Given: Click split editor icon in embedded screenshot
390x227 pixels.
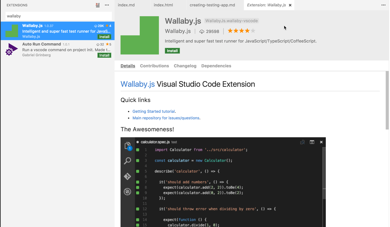Looking at the screenshot, I should click(x=312, y=142).
